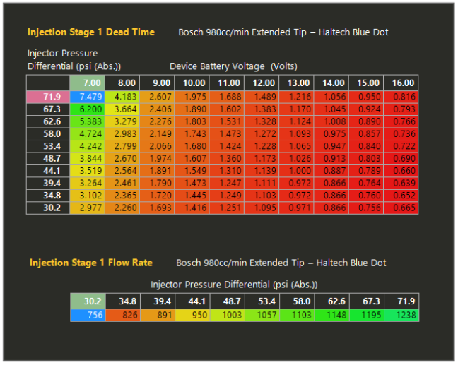
Task: Click the Injection Stage 1 Flow Rate title
Action: point(91,263)
